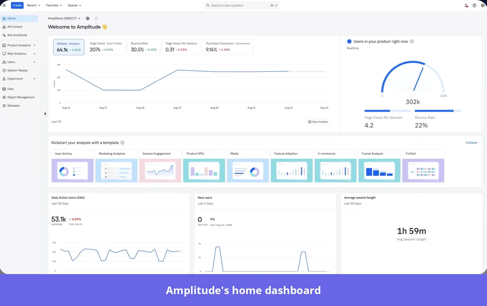This screenshot has height=306, width=487.
Task: Click the Ask Amplitude sparkle icon
Action: [4, 35]
